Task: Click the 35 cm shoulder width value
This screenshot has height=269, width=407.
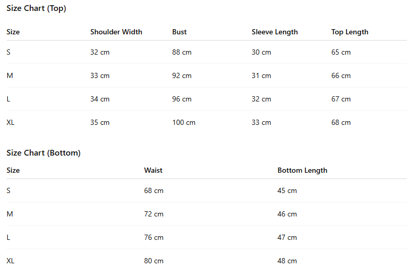Action: 100,122
